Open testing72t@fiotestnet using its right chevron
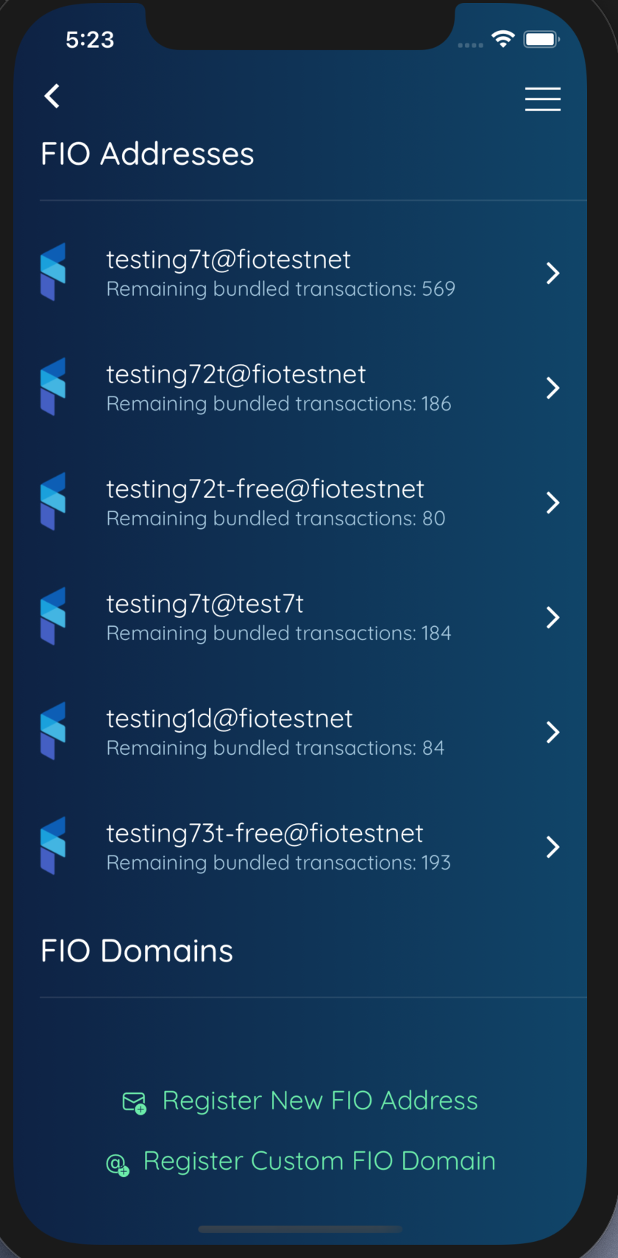The width and height of the screenshot is (618, 1258). pyautogui.click(x=553, y=388)
